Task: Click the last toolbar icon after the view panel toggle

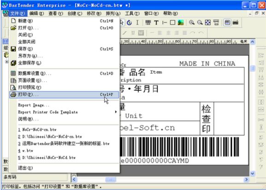Action: click(x=236, y=23)
